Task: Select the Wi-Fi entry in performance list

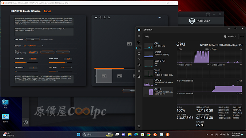Action: [x=158, y=73]
